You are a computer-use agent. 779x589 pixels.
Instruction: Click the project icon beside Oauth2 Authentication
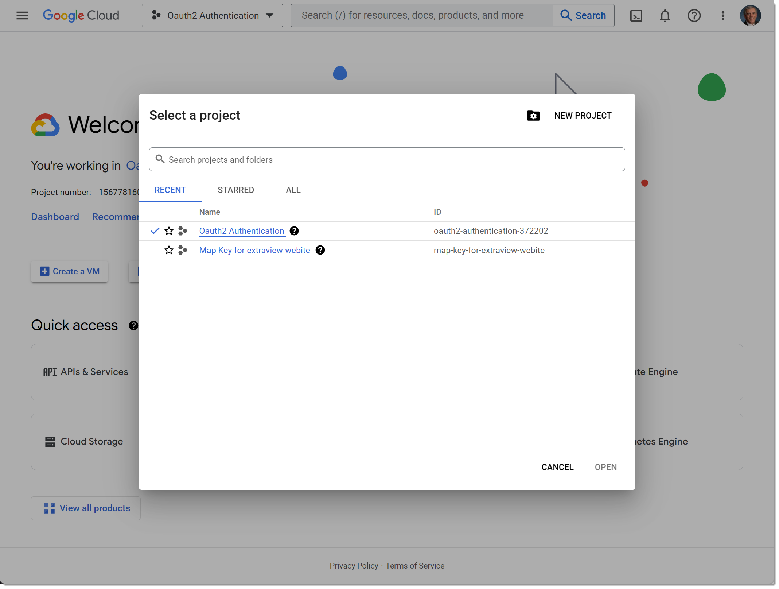click(x=183, y=231)
